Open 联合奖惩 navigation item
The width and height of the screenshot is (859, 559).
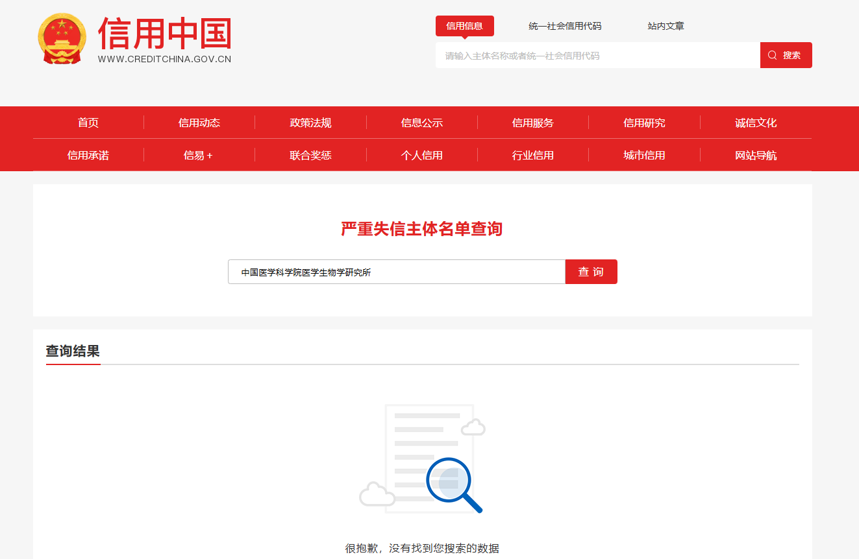310,155
